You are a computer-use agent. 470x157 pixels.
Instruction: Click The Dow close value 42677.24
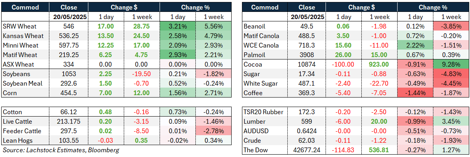308,150
